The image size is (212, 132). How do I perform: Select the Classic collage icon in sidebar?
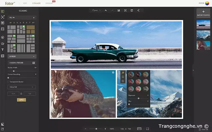tap(3, 11)
